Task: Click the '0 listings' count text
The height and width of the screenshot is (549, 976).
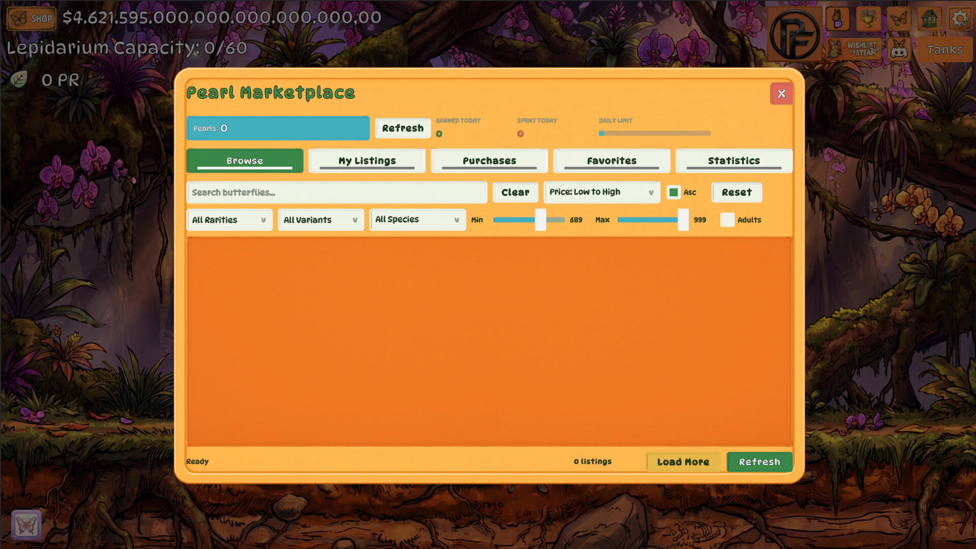Action: [593, 462]
